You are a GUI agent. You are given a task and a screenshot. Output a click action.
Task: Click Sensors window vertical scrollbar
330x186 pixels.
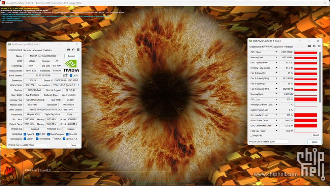320,77
